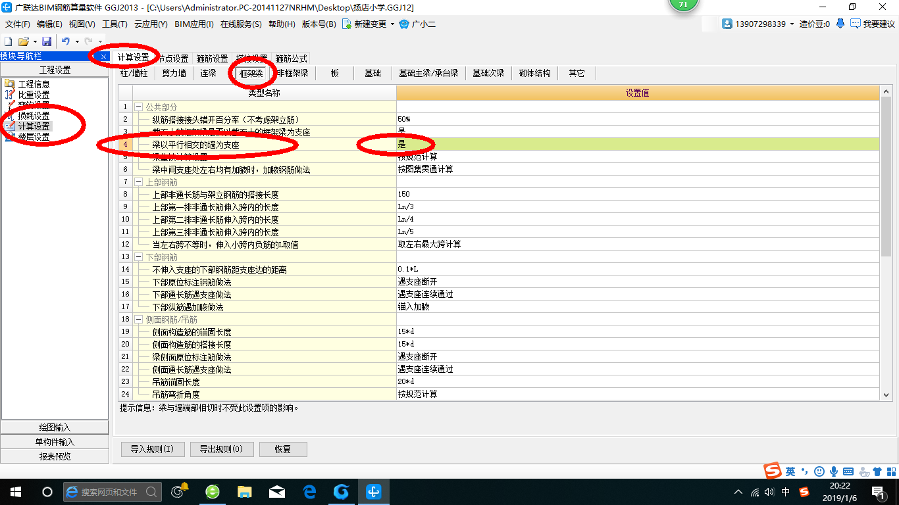
Task: Select the 基础次梁 component tab
Action: pyautogui.click(x=488, y=73)
